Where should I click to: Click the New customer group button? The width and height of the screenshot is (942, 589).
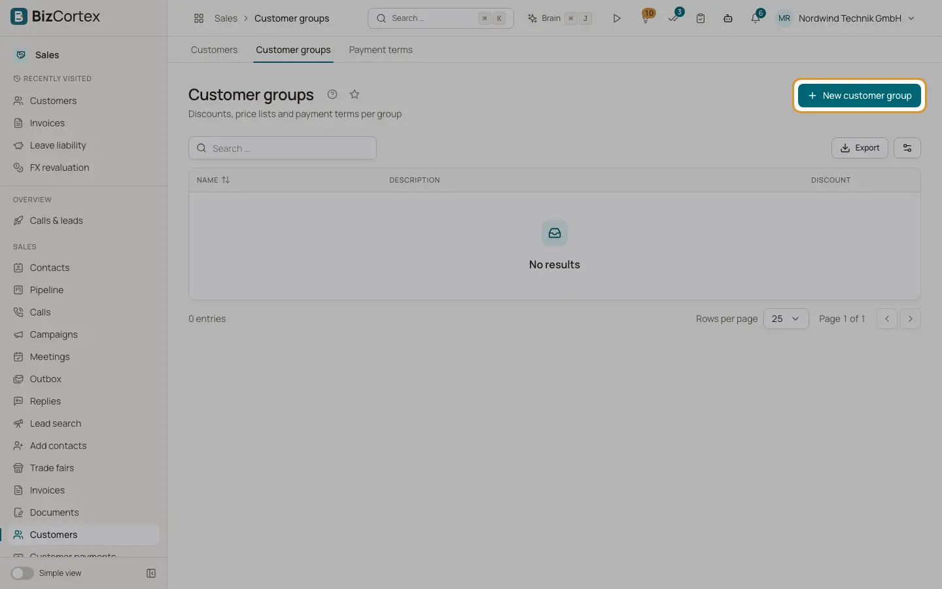point(859,96)
